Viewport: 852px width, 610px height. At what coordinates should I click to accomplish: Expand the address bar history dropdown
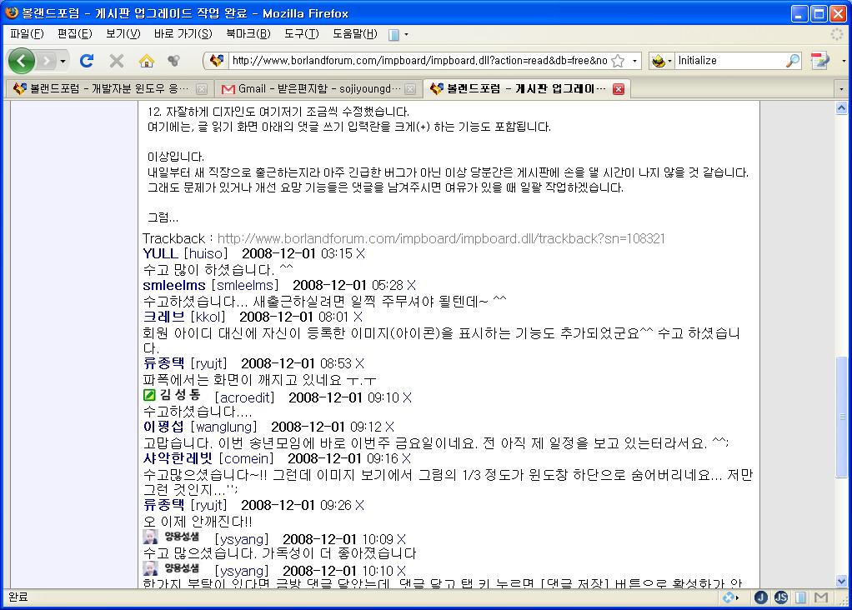[x=634, y=61]
